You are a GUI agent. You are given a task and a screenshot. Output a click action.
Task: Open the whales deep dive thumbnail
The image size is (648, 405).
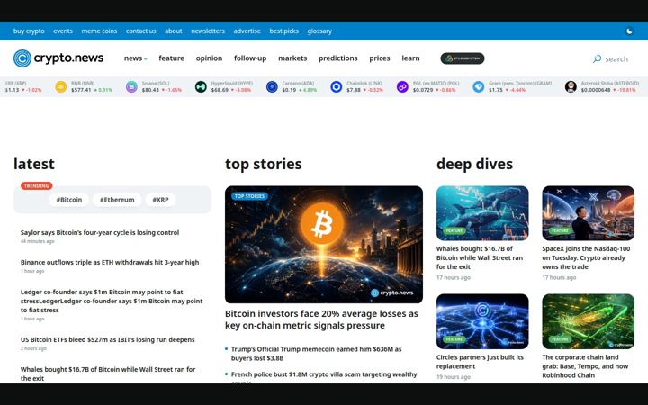pyautogui.click(x=482, y=213)
